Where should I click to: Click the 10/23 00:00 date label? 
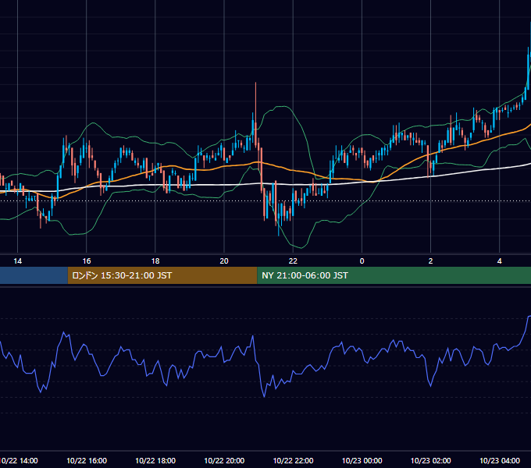362,460
